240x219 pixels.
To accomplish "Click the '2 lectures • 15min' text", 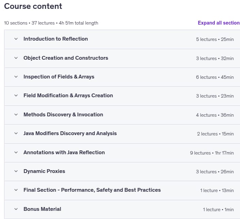I will (x=215, y=134).
